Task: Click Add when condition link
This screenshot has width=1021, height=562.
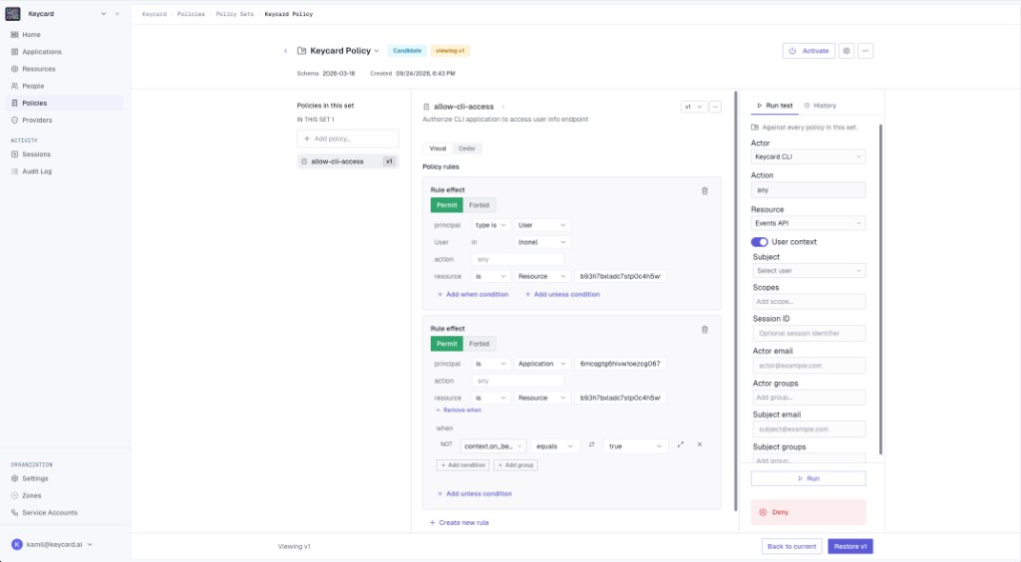Action: pos(473,295)
